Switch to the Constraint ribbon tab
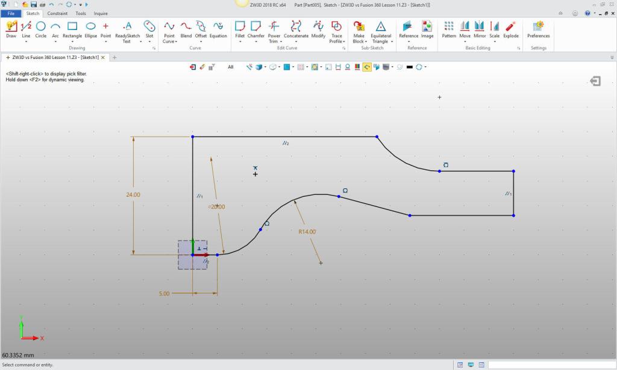 click(x=57, y=13)
